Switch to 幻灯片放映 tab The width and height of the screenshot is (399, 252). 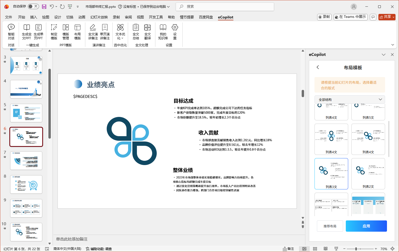pos(99,17)
